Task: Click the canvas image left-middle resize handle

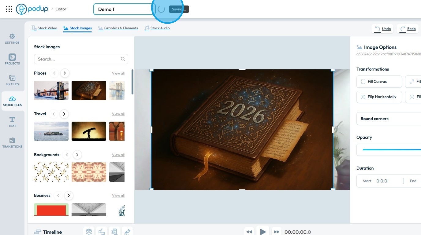Action: pos(151,130)
